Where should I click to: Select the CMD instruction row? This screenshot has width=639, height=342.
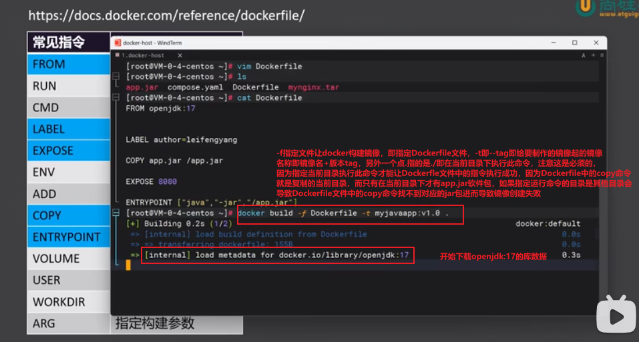click(69, 107)
